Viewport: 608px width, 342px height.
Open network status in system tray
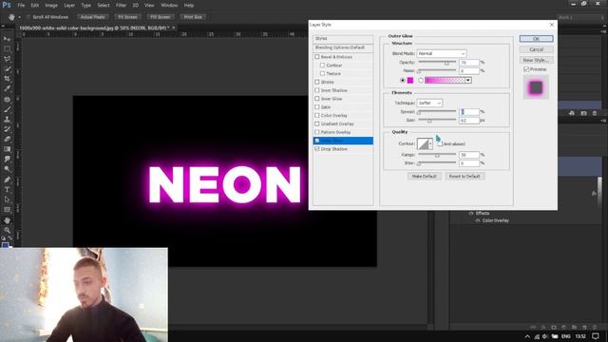tap(537, 336)
